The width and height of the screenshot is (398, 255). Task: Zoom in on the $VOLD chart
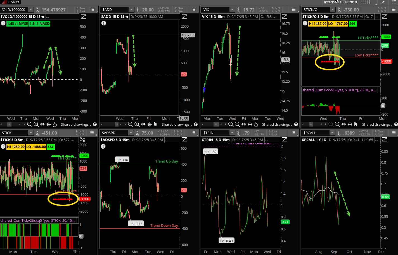(36, 124)
